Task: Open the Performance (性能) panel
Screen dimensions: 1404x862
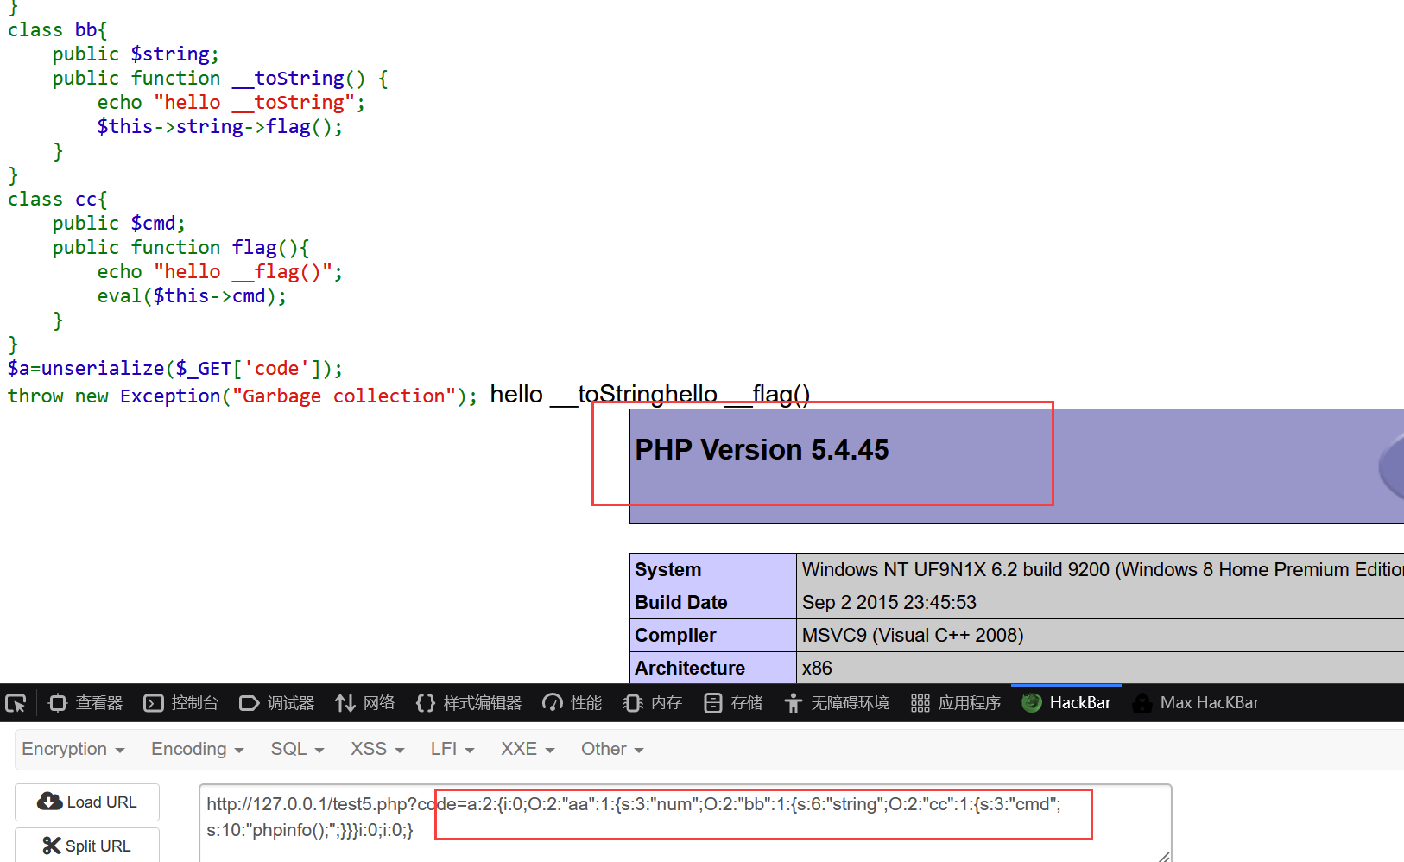Action: point(572,703)
